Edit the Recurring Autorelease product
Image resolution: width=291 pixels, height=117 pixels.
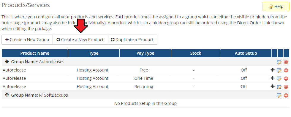[279, 87]
